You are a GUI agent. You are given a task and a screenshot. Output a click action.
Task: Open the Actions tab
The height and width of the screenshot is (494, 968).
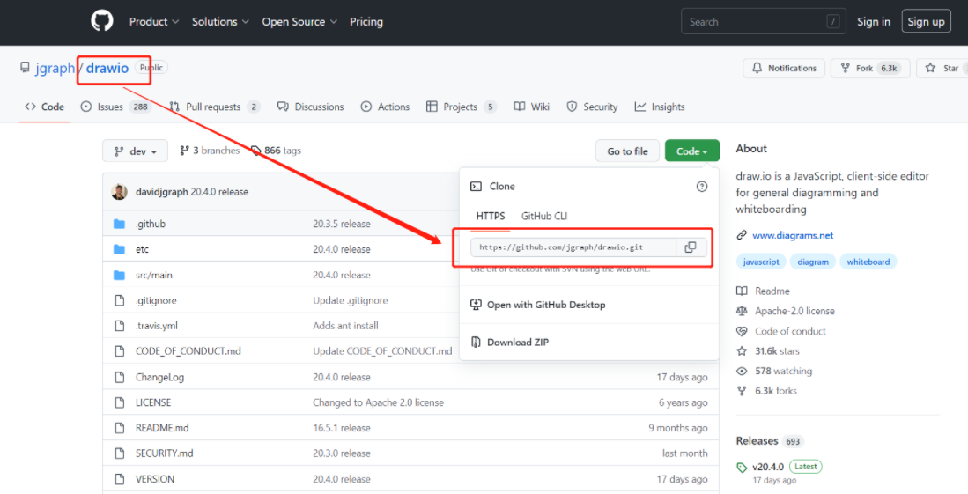(385, 107)
